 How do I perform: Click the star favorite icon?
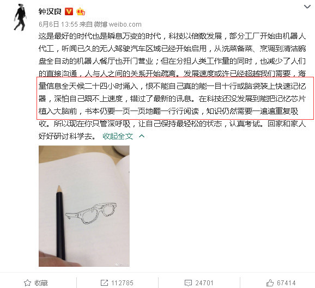tap(28, 283)
